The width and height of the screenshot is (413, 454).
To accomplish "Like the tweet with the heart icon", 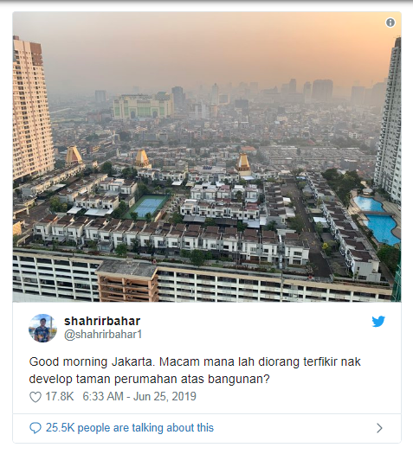I will pyautogui.click(x=35, y=397).
